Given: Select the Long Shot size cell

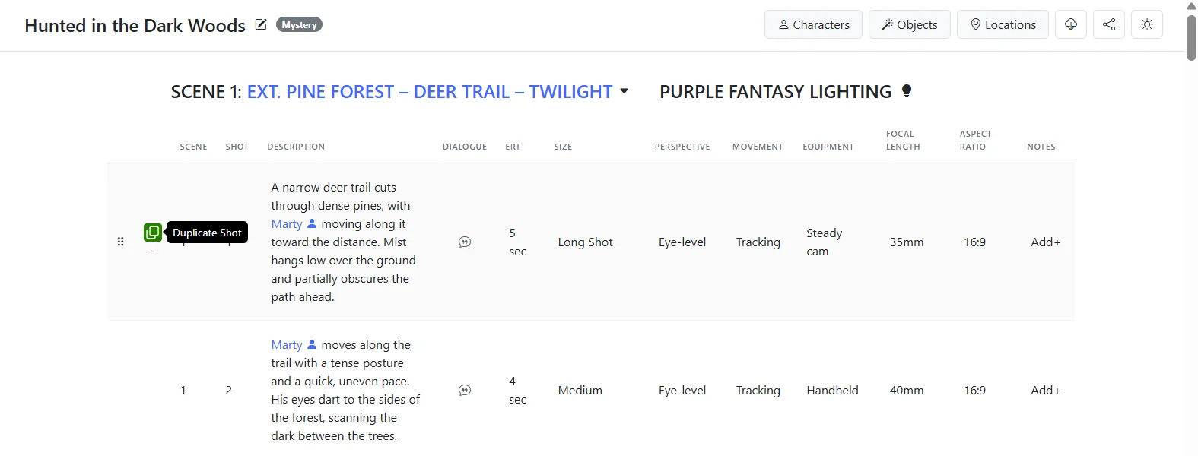Looking at the screenshot, I should tap(585, 242).
